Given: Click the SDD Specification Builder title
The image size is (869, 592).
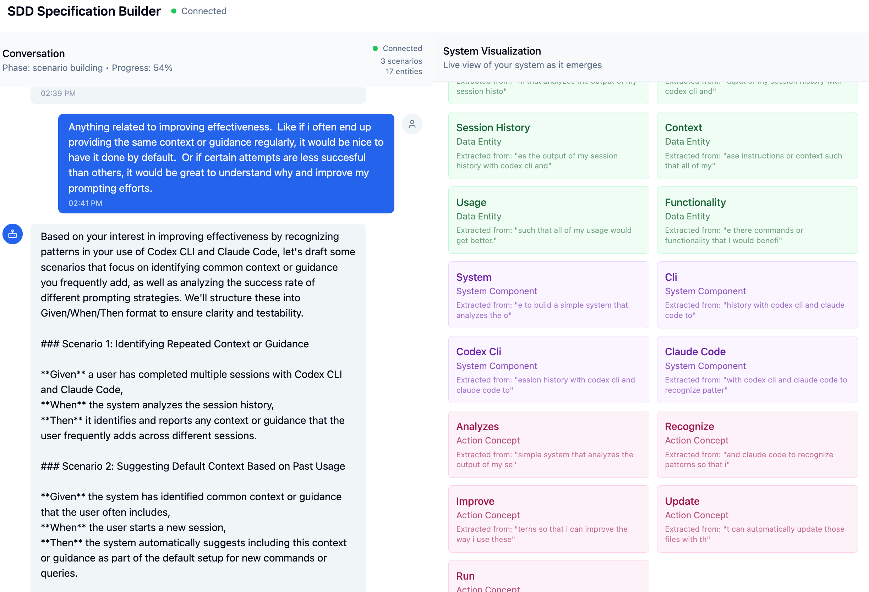Looking at the screenshot, I should (84, 11).
